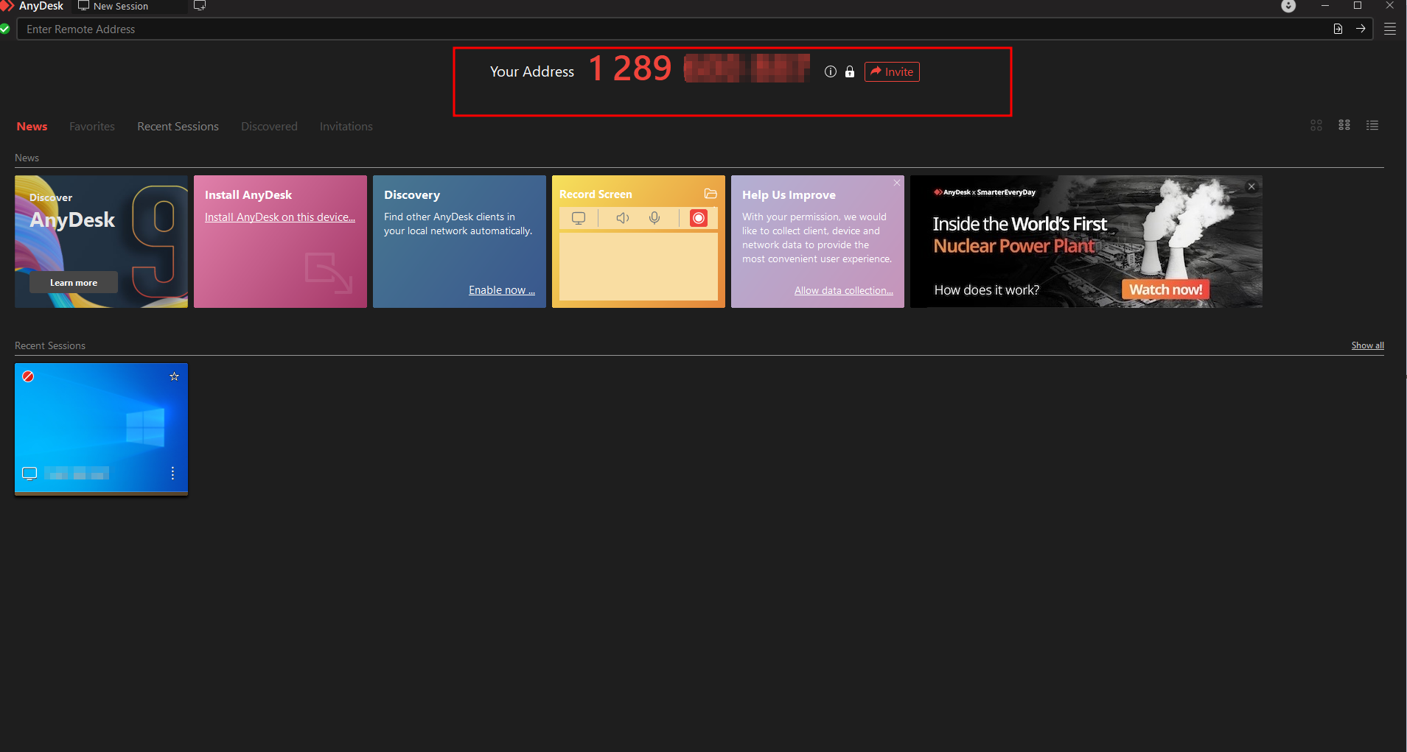Click the lock icon beside Your Address
The image size is (1407, 752).
[850, 71]
